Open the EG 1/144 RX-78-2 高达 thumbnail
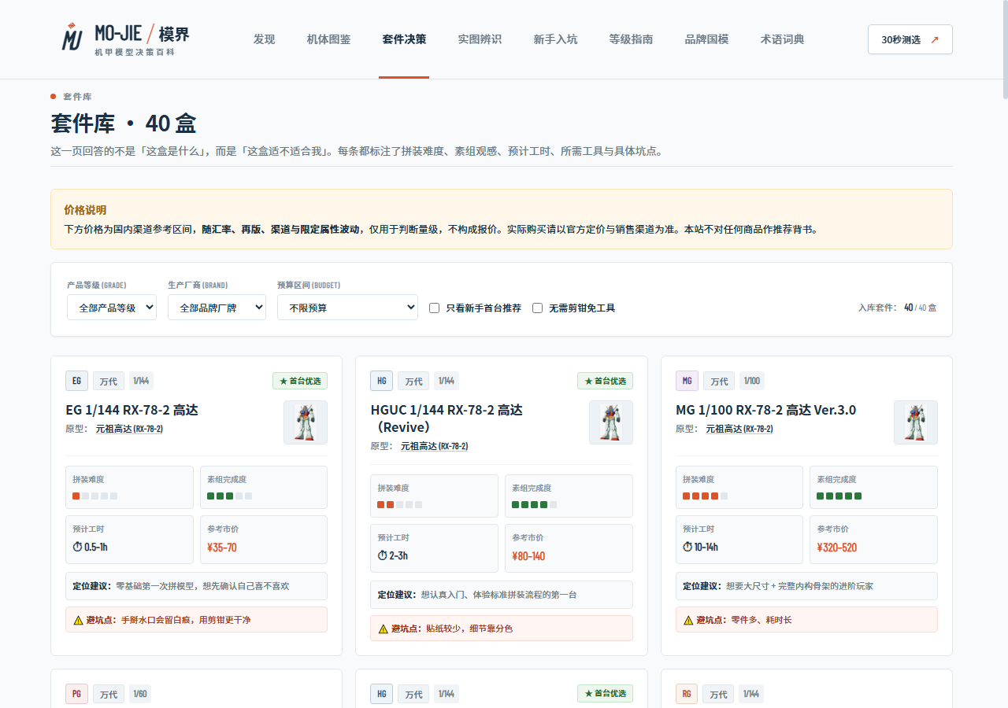 pos(306,422)
